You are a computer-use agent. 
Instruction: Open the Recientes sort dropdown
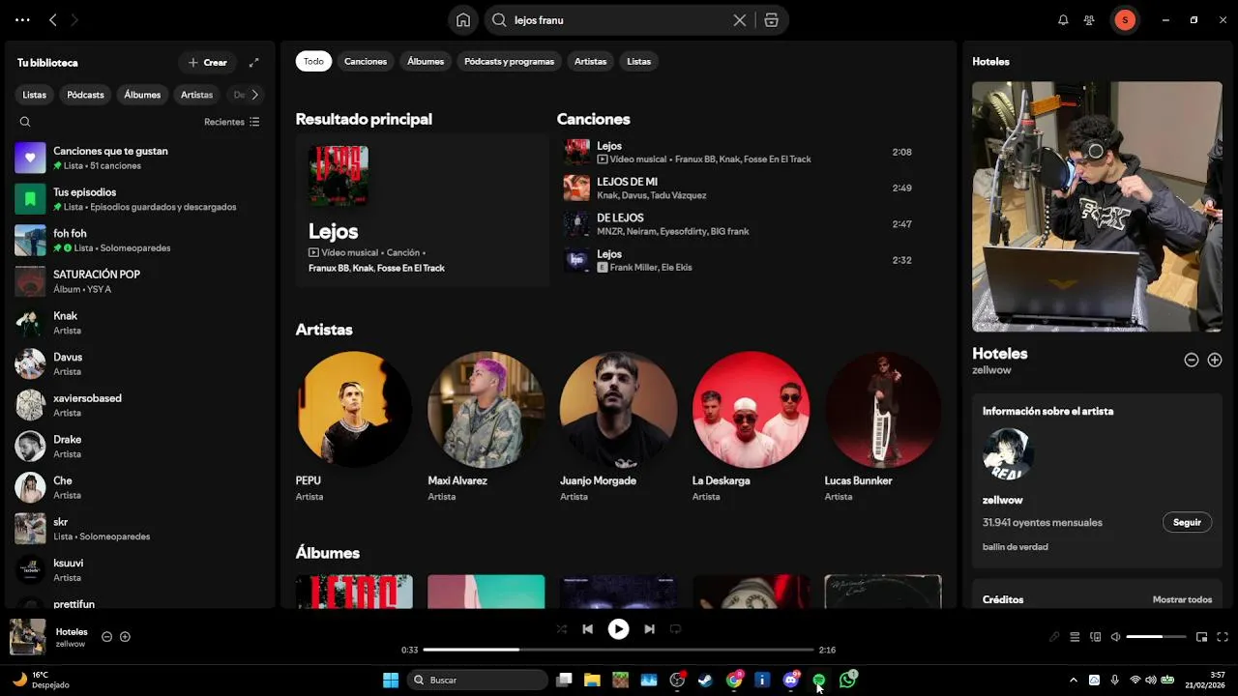tap(232, 122)
